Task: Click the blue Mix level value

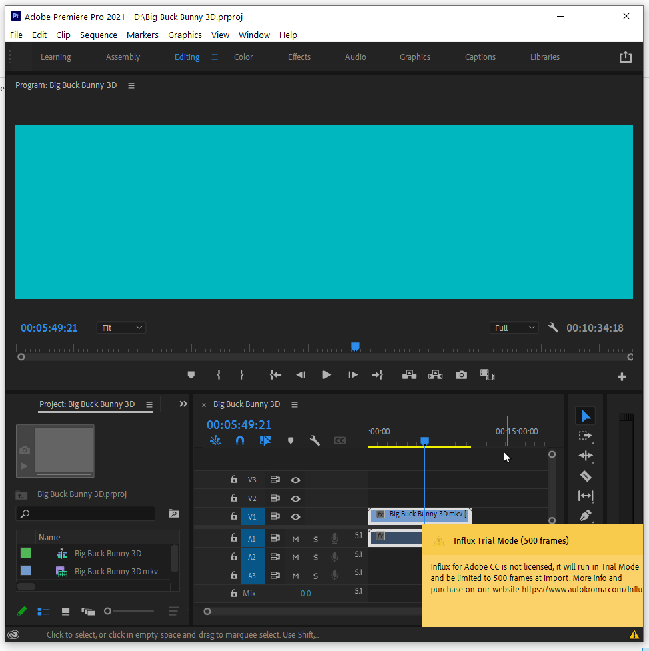Action: pos(305,593)
